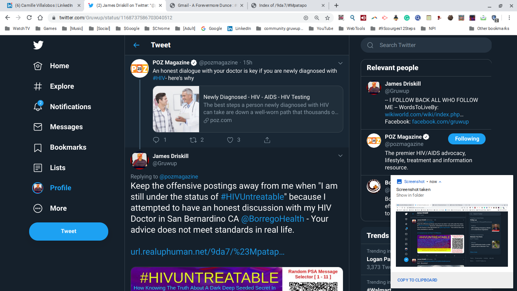
Task: Open the [Music] bookmarks folder
Action: click(x=72, y=28)
